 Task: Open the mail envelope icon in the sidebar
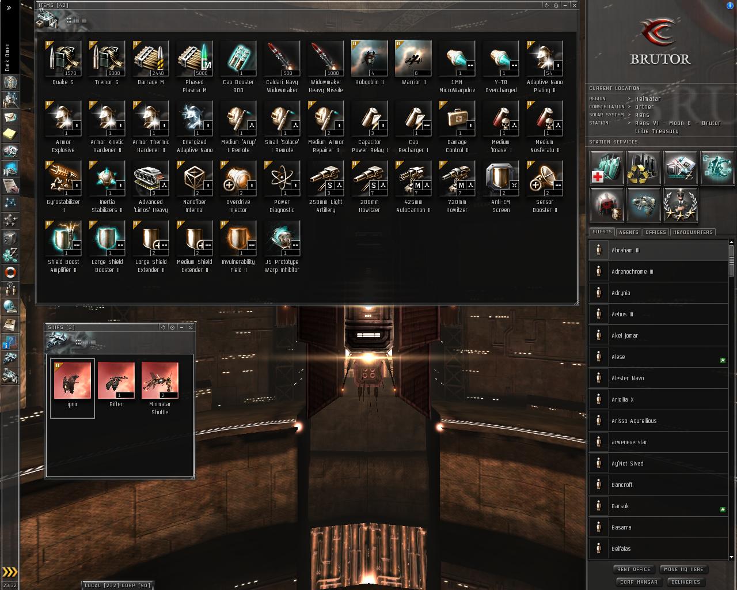coord(10,117)
